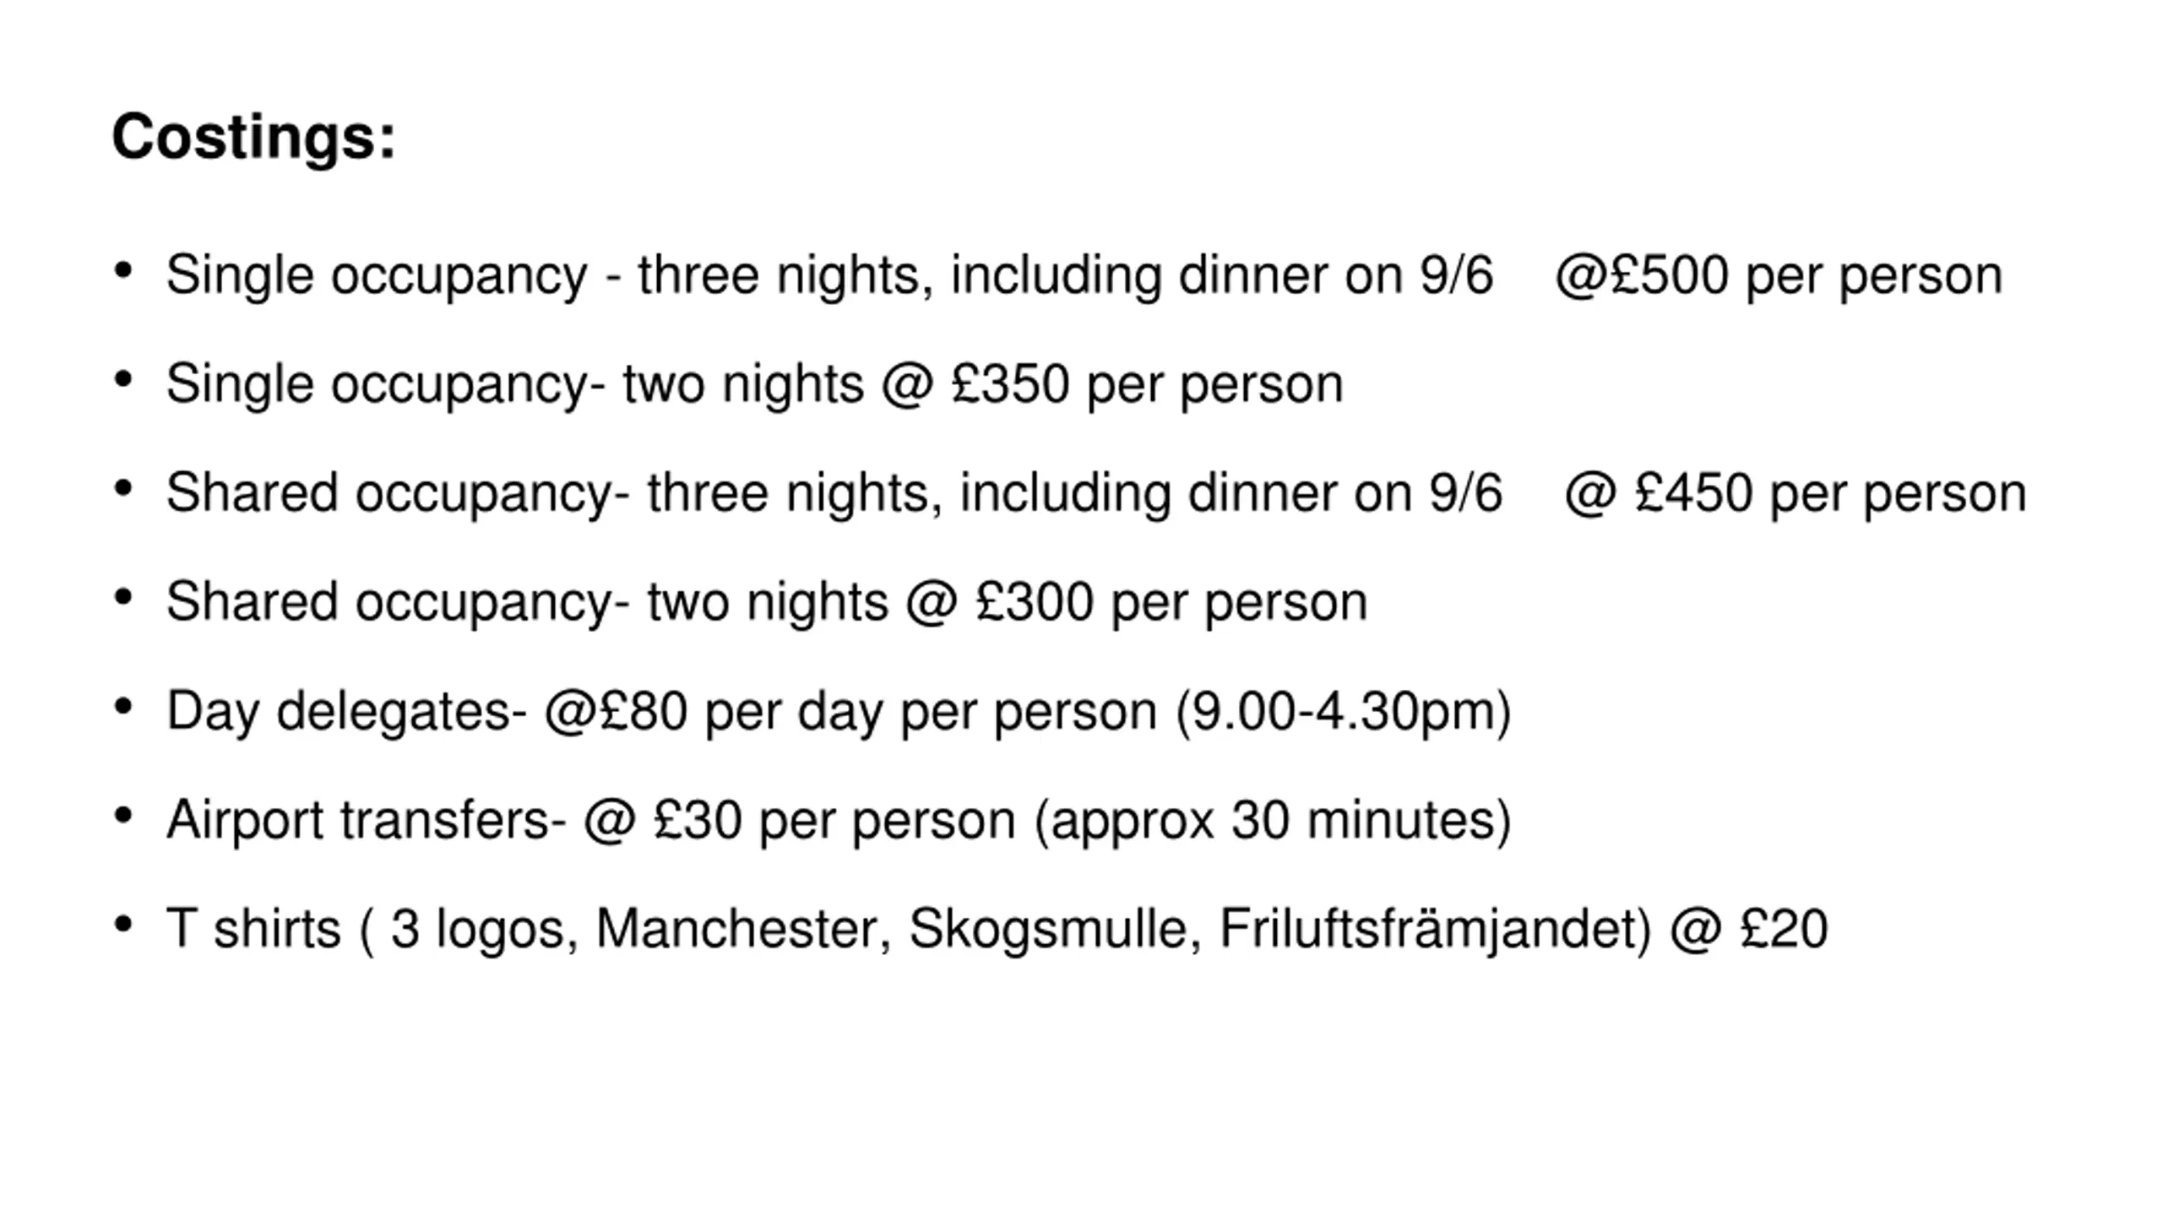
Task: Click the bullet before "T shirts" line
Action: 123,924
